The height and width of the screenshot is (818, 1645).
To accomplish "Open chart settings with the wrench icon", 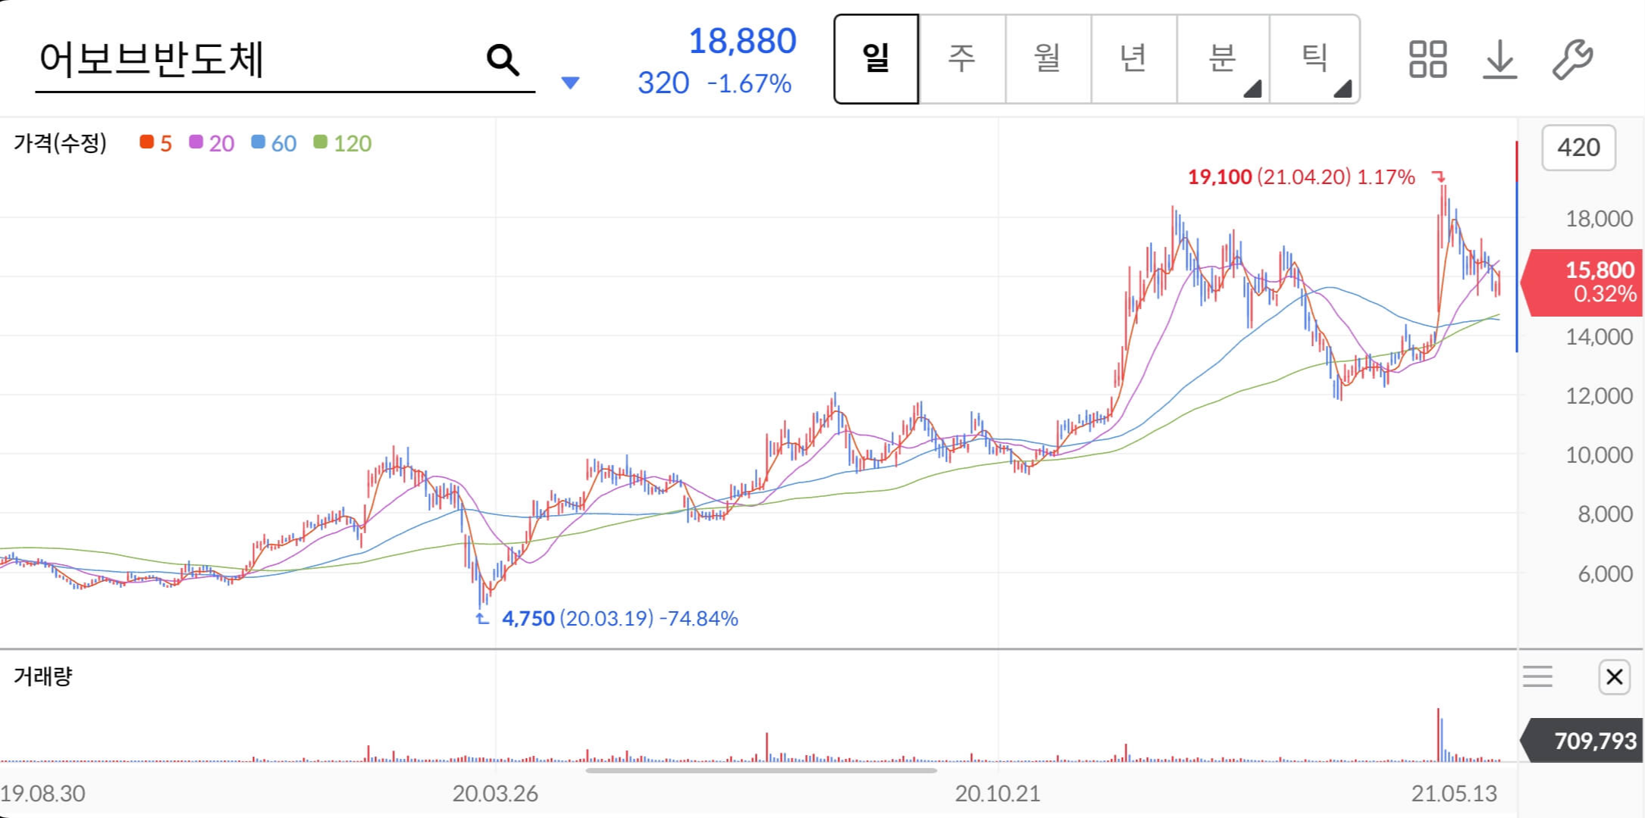I will point(1571,61).
